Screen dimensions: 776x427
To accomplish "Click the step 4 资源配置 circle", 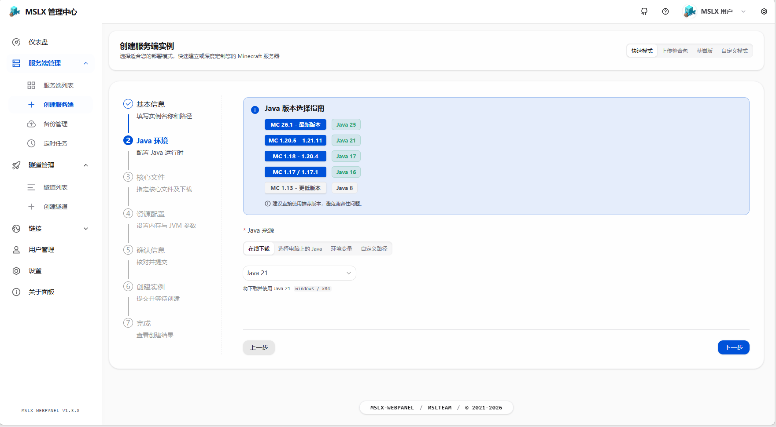I will pos(128,213).
